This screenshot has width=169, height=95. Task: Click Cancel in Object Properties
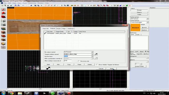click(x=101, y=69)
